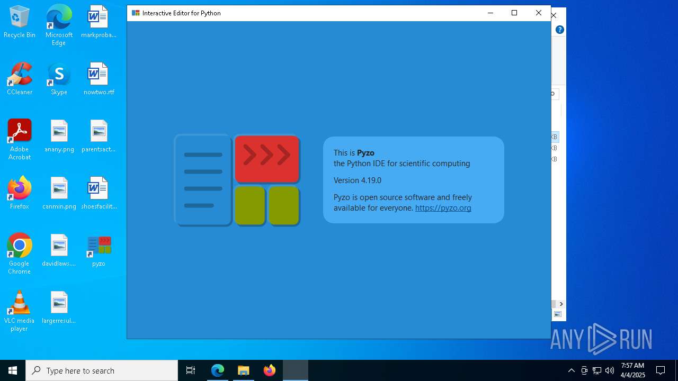Open the network status tray icon
This screenshot has width=678, height=381.
597,370
